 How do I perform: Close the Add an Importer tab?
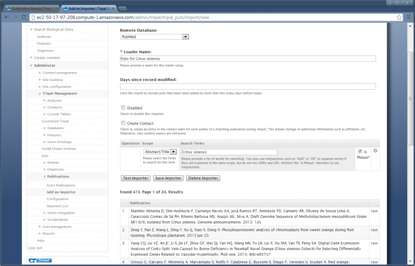tap(113, 8)
